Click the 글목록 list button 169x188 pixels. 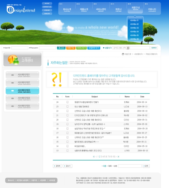pyautogui.click(x=57, y=166)
